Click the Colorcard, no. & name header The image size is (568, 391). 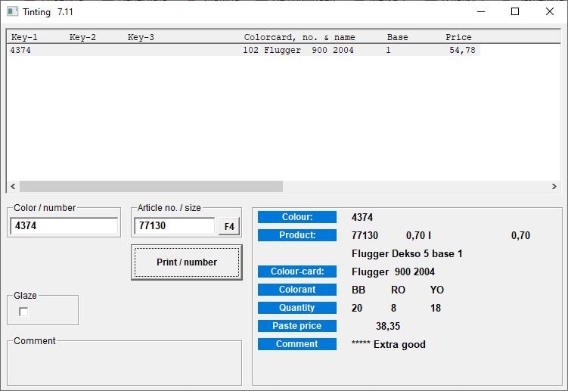(x=300, y=37)
